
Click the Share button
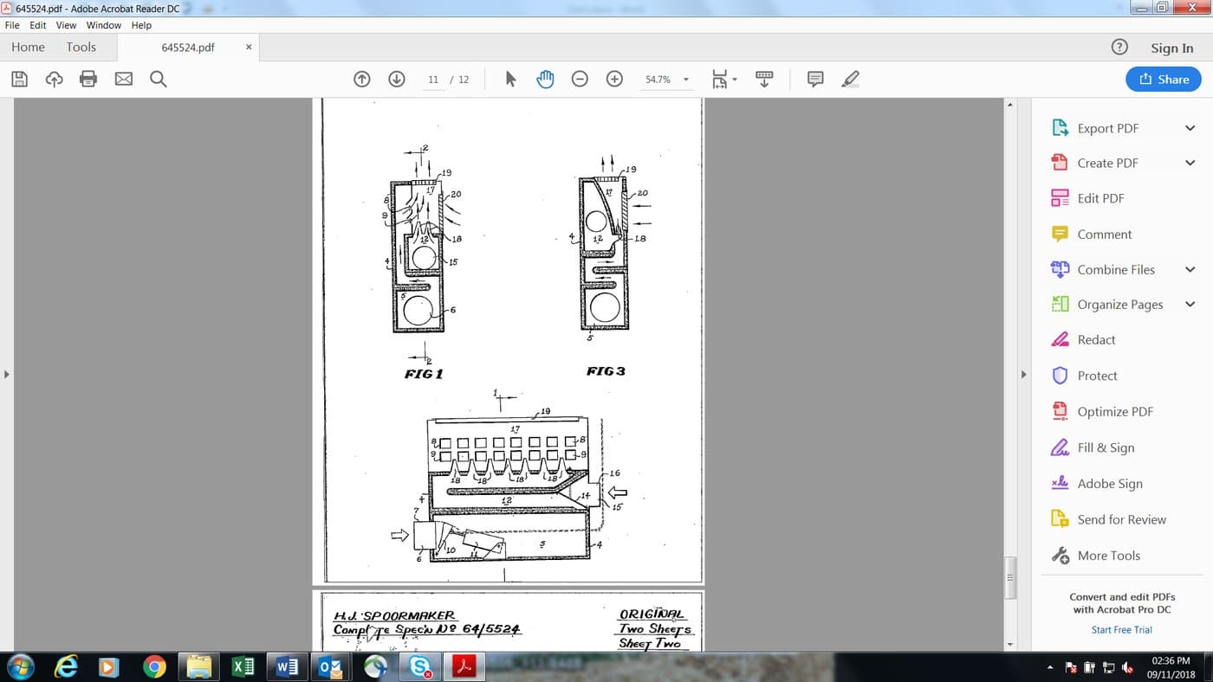click(x=1164, y=79)
